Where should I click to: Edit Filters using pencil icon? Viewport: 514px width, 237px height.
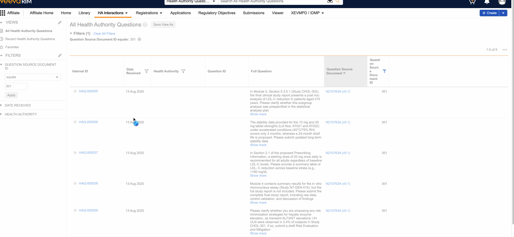coord(60,56)
